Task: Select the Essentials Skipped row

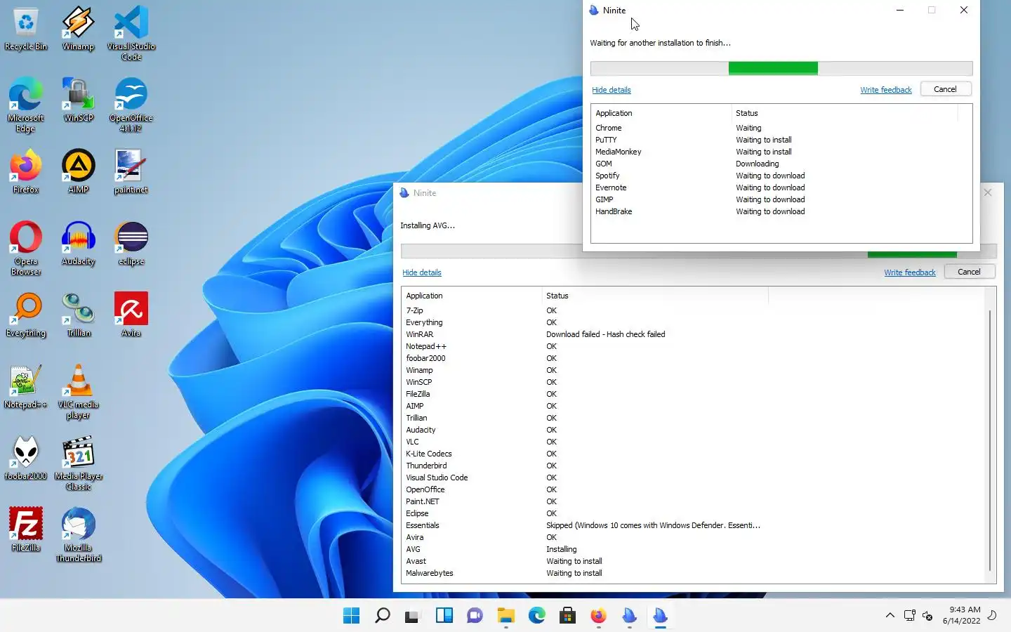Action: pos(693,525)
